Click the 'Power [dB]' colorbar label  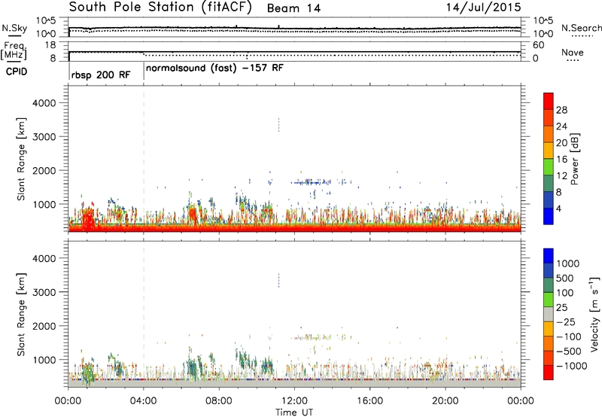(574, 159)
